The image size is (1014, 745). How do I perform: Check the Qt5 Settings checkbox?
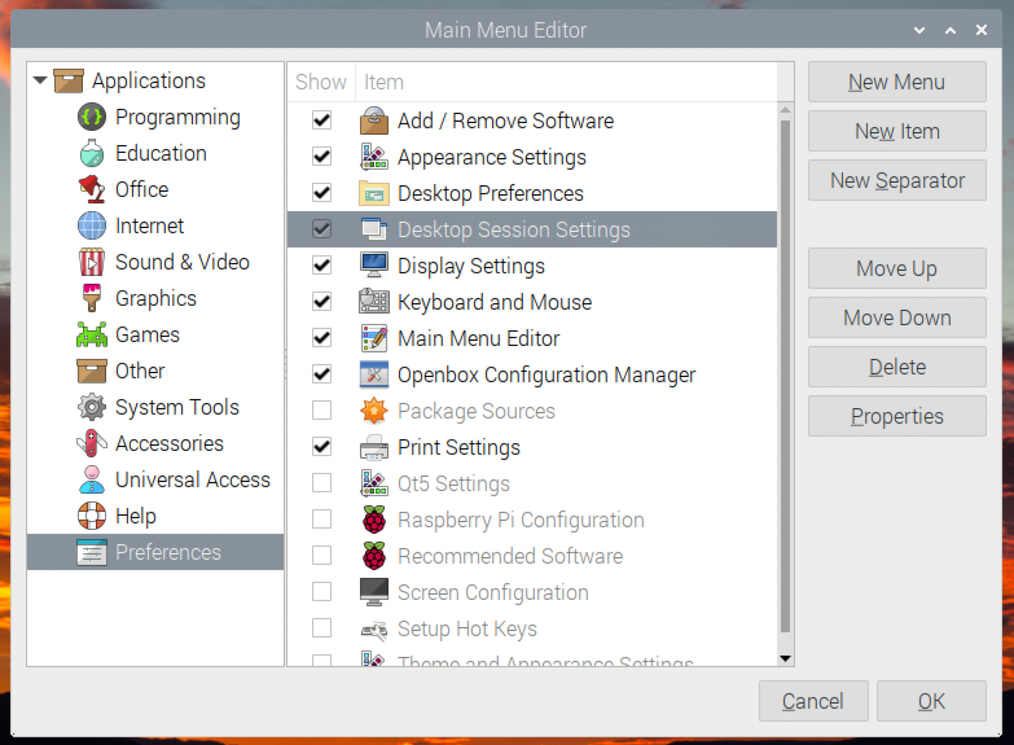tap(321, 483)
